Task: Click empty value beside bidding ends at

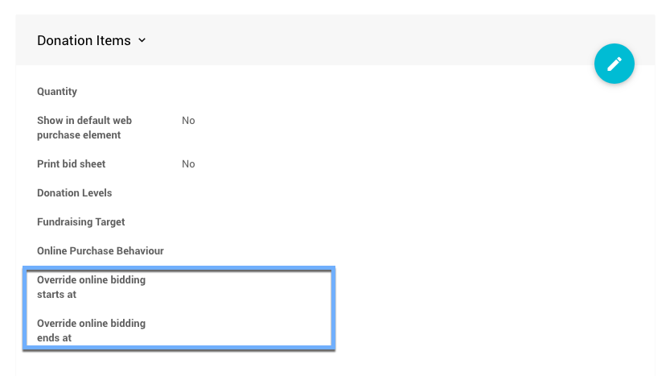Action: click(x=241, y=331)
